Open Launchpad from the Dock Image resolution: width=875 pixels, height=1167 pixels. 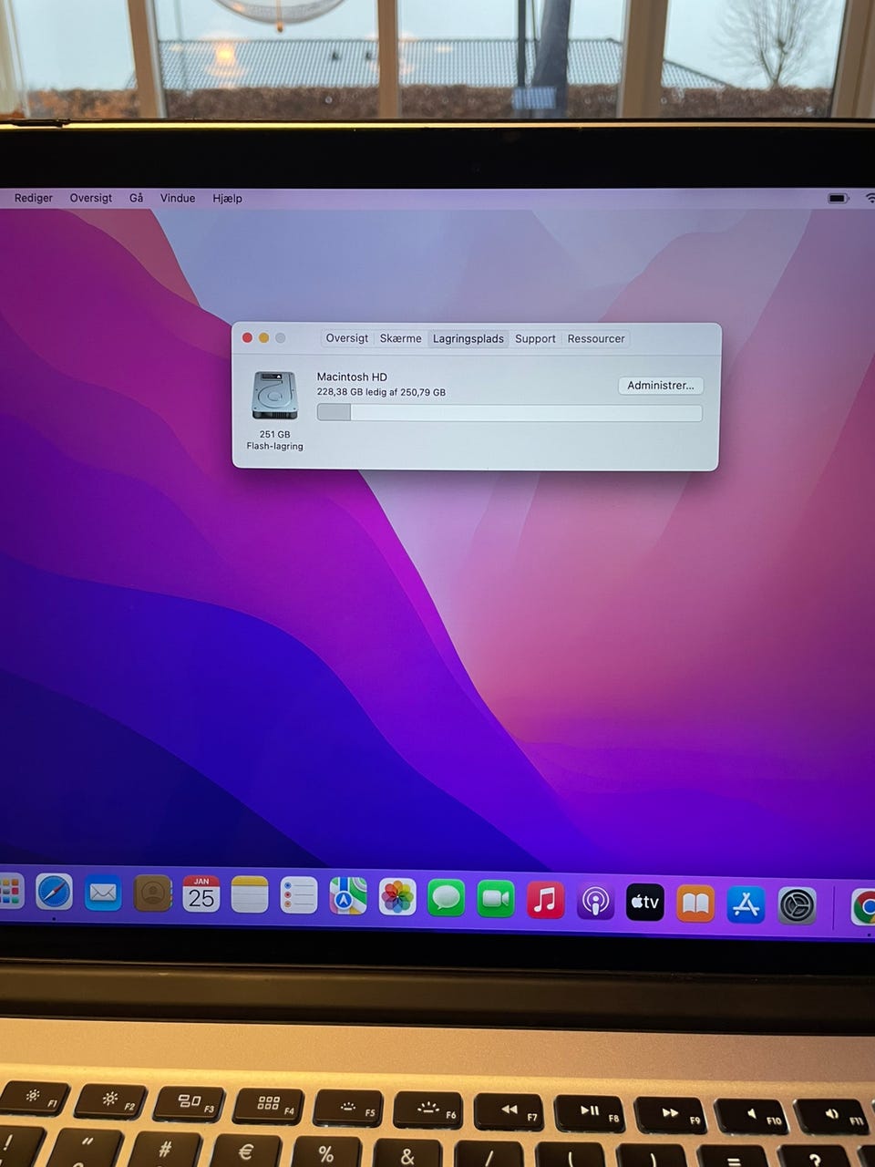(x=11, y=891)
